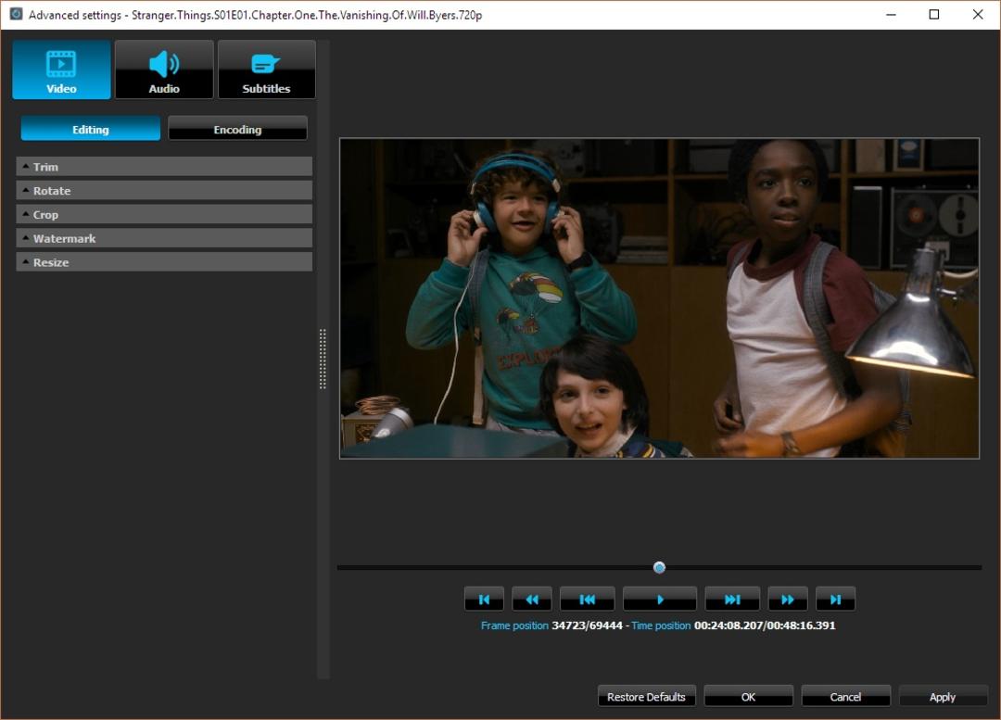Go to previous keyframe button
The width and height of the screenshot is (1001, 720).
point(588,600)
